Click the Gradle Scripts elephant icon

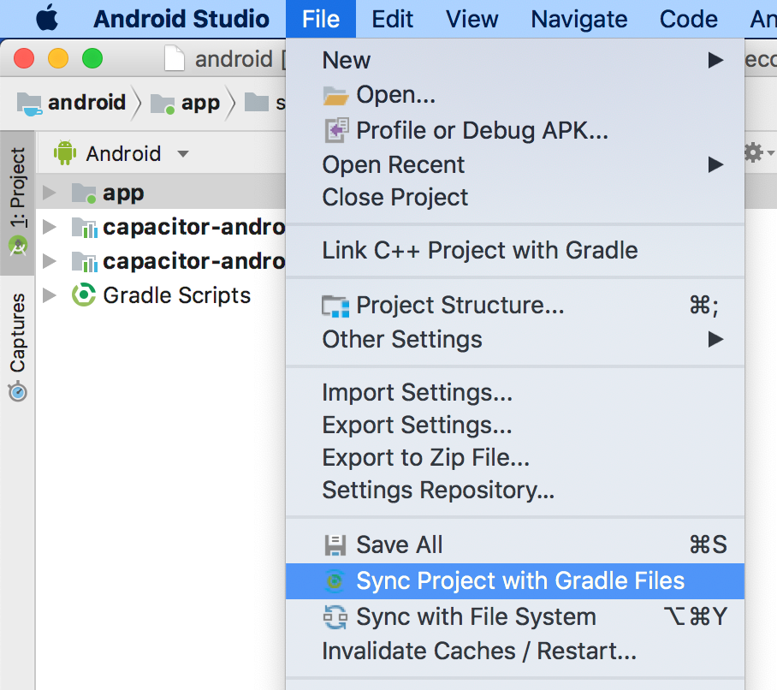85,294
